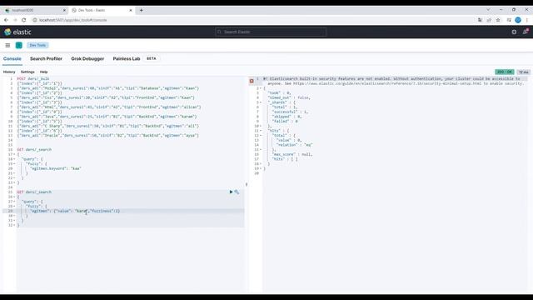Open the Kibana hamburger navigation menu
Viewport: 533px width, 300px height.
[x=7, y=45]
